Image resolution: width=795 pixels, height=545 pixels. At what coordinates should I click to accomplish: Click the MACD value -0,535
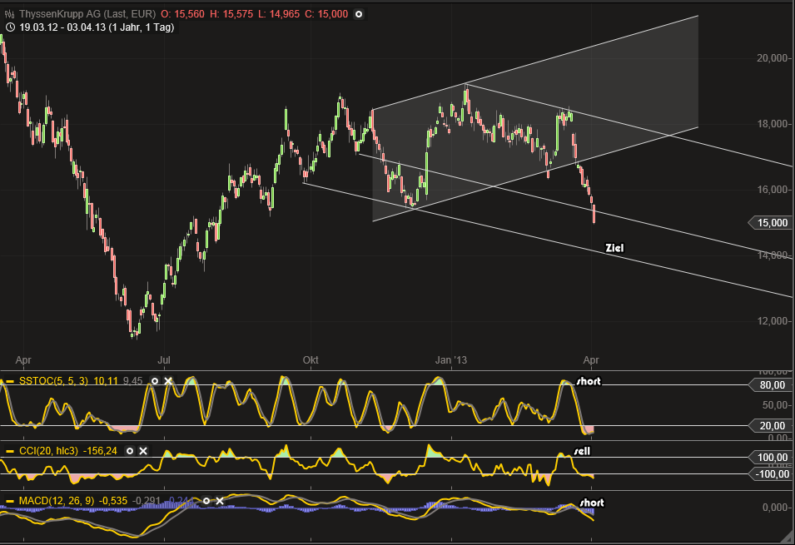pos(113,501)
